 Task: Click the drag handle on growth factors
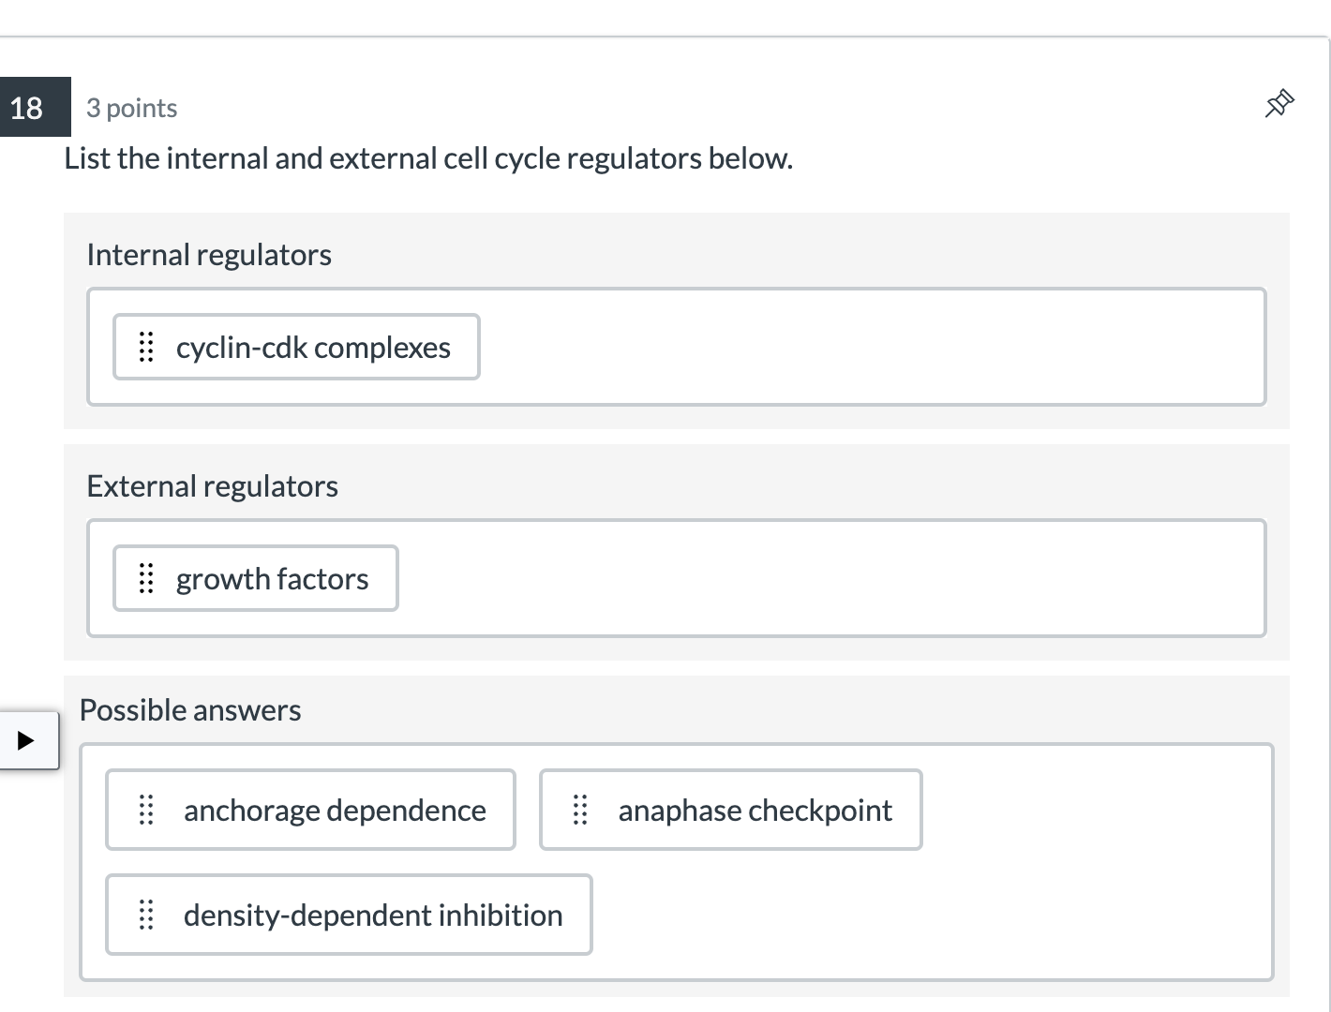click(146, 578)
